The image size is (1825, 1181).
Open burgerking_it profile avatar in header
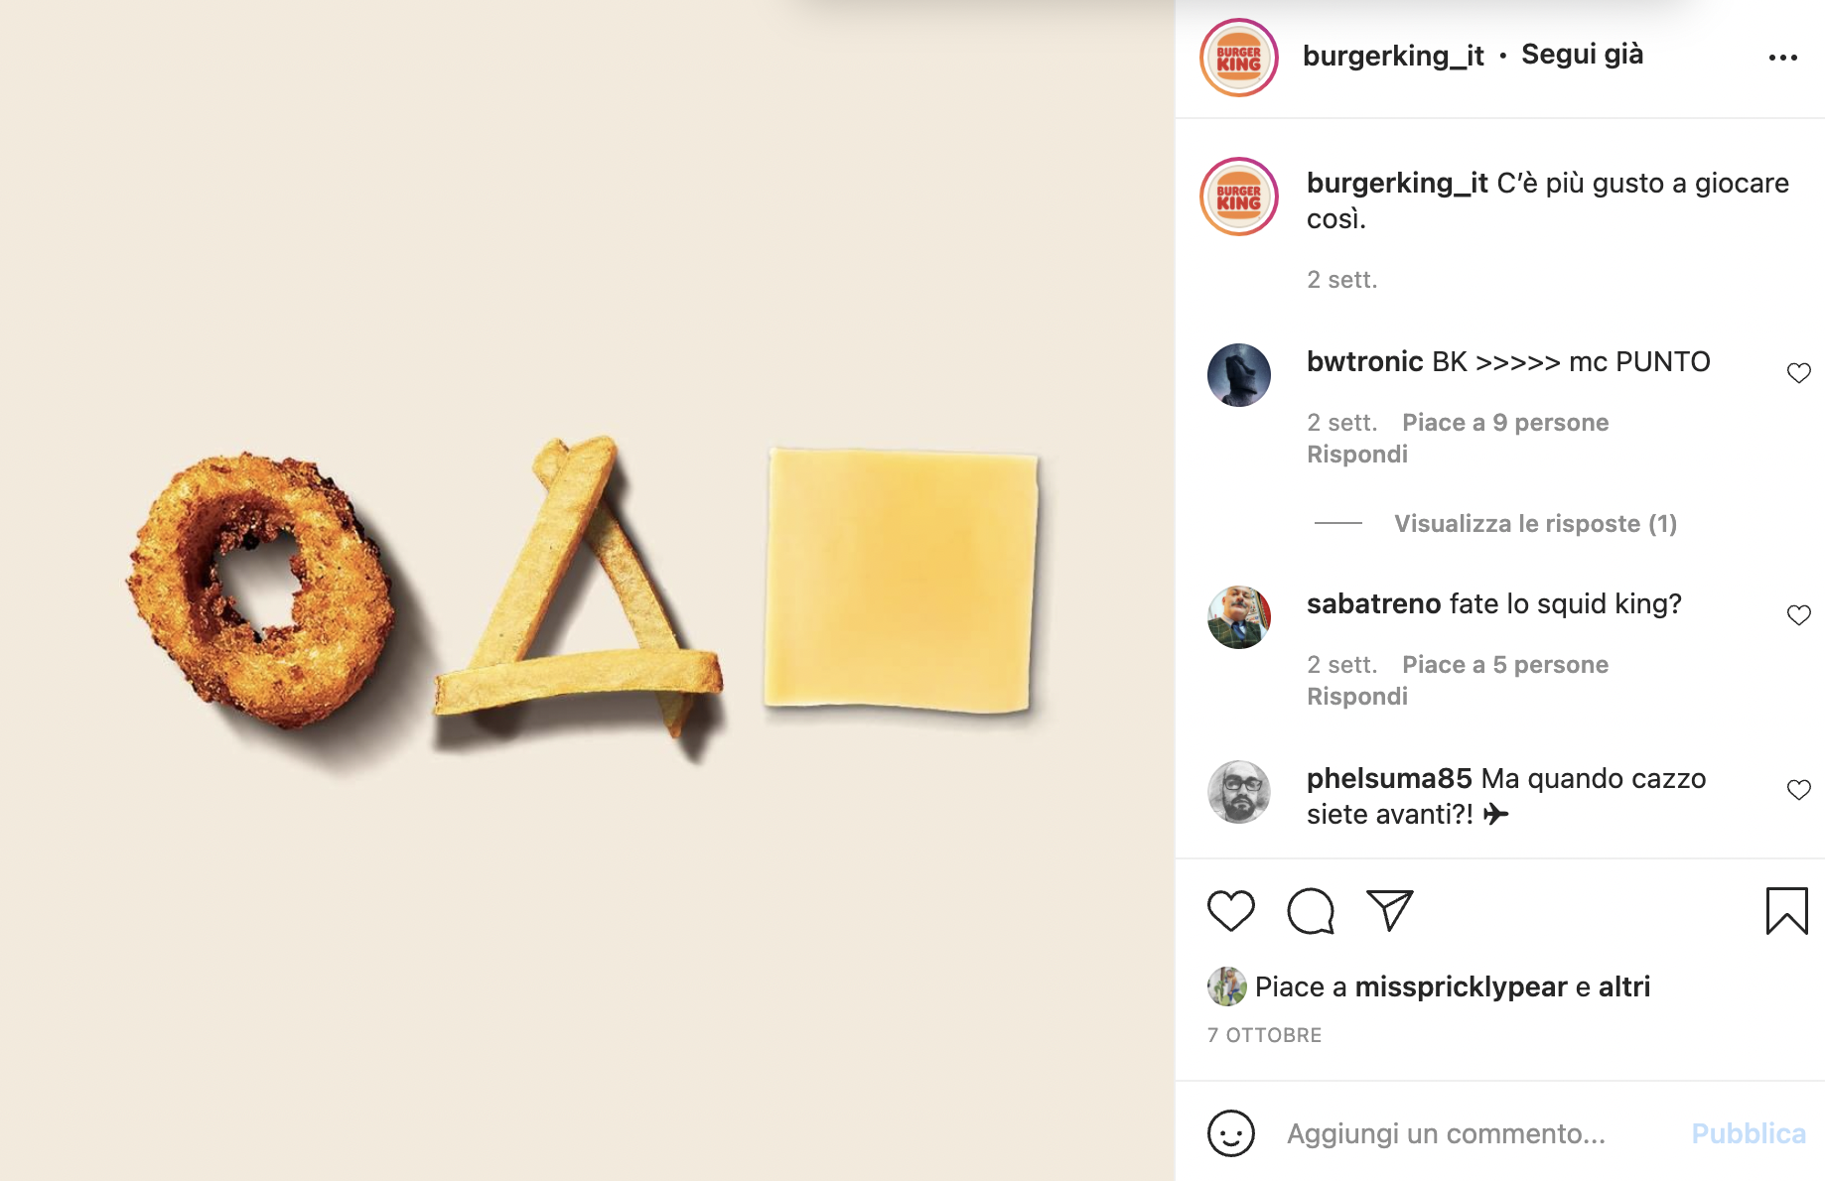click(x=1239, y=58)
